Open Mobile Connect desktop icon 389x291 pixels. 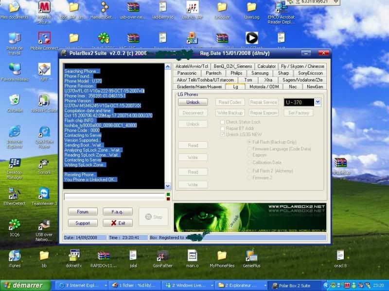(44, 41)
